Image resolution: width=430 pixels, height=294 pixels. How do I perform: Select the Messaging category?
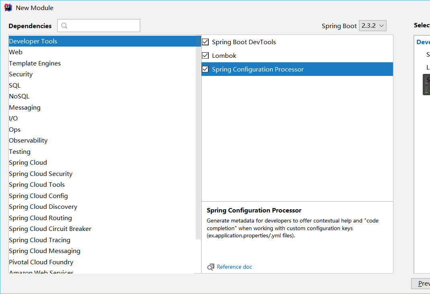(x=102, y=107)
